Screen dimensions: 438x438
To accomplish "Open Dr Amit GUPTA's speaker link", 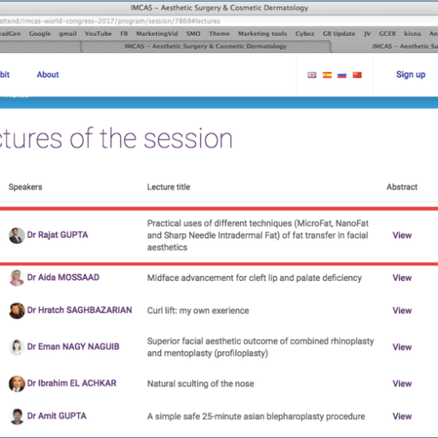I will pos(56,416).
